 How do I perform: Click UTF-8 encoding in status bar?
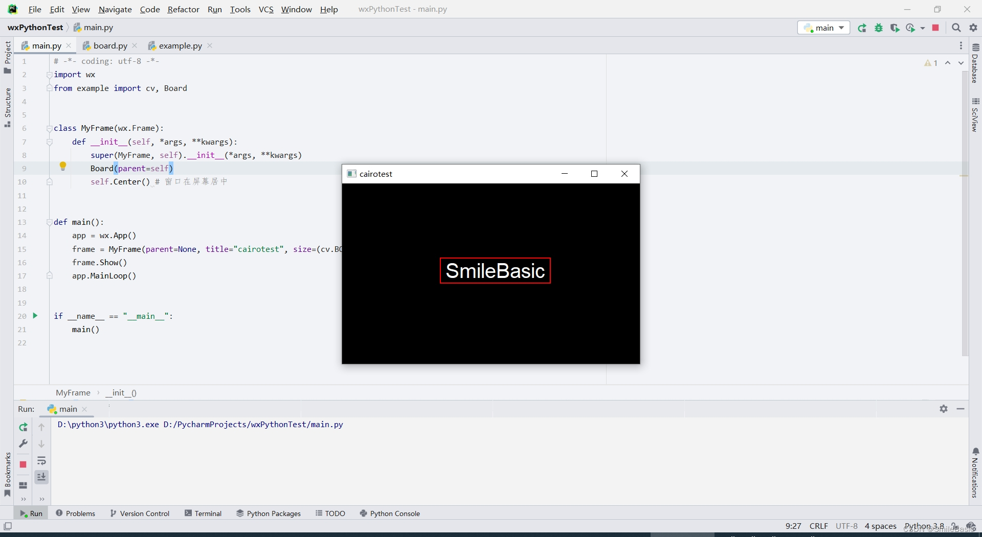846,526
